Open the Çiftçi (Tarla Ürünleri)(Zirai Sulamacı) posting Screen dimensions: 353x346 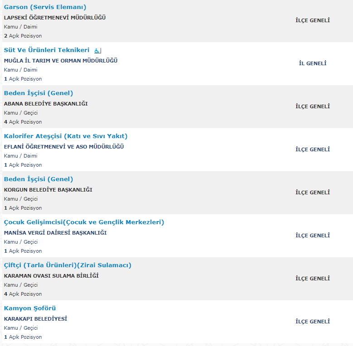click(68, 265)
